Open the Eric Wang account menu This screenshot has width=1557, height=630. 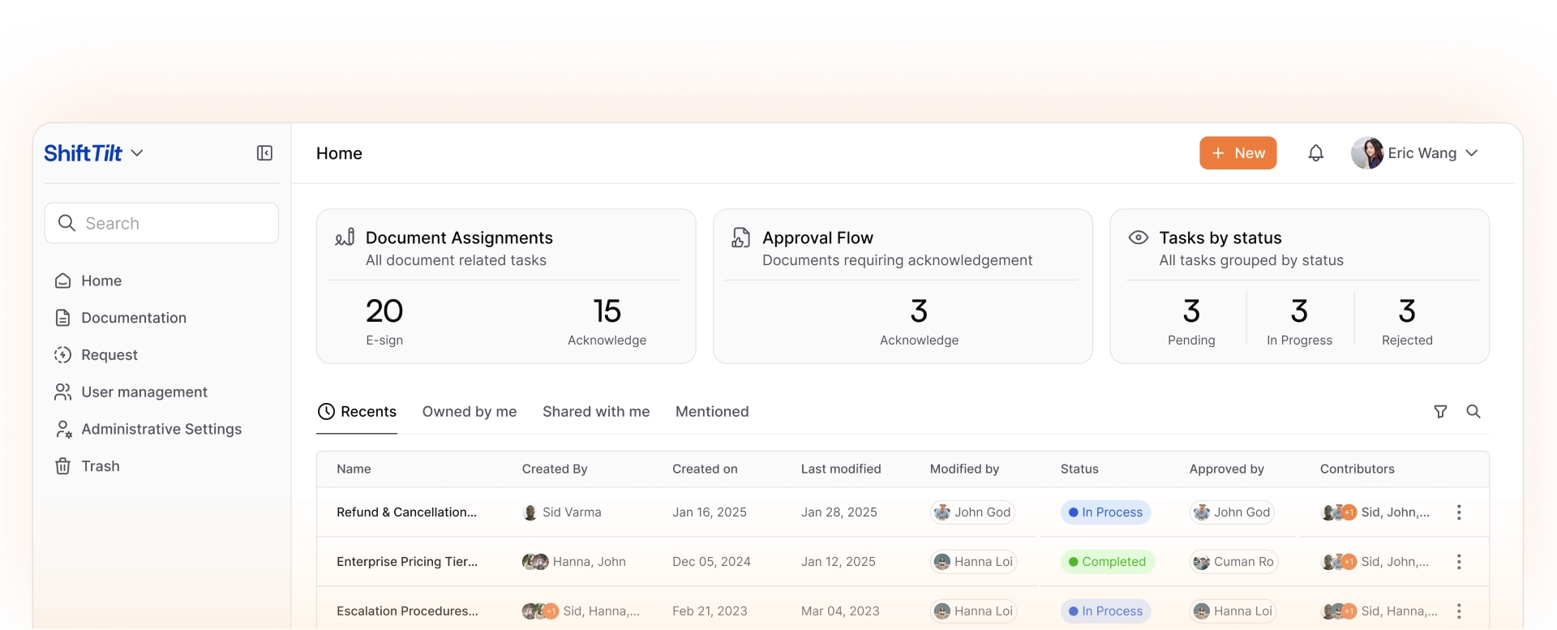pyautogui.click(x=1415, y=153)
